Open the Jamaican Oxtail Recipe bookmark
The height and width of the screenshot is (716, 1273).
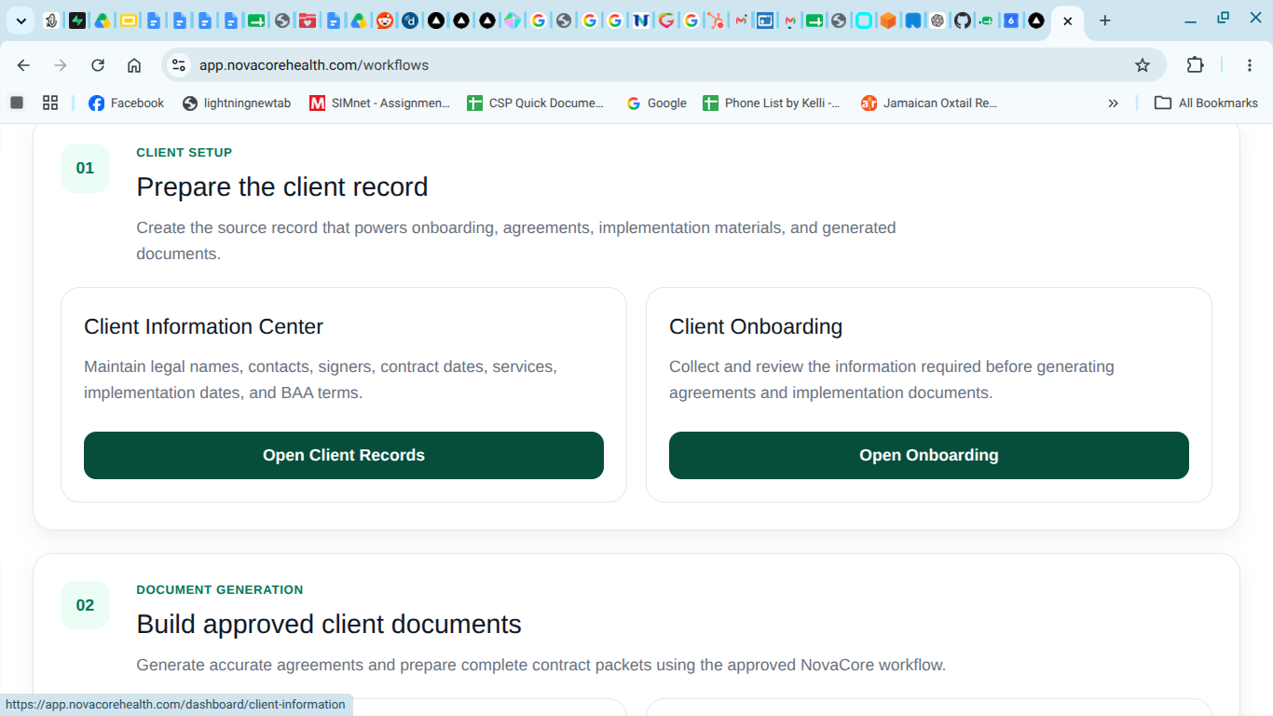tap(929, 103)
